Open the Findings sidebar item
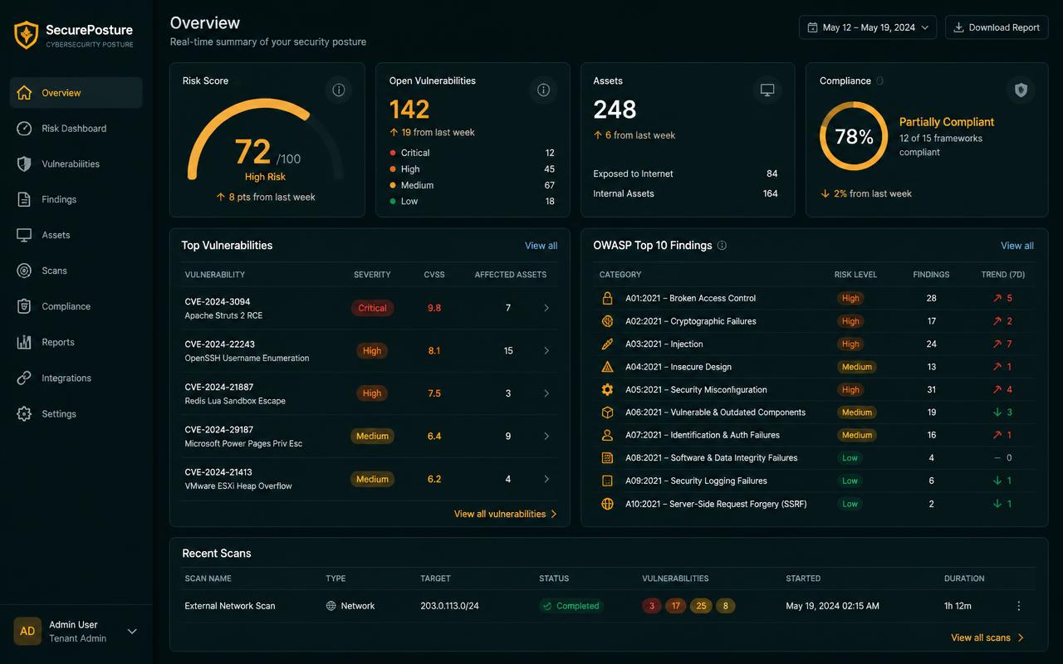 (x=76, y=200)
